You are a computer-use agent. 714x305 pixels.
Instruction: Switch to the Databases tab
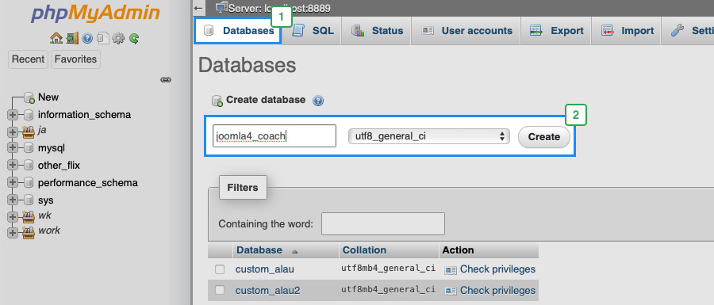[x=239, y=31]
